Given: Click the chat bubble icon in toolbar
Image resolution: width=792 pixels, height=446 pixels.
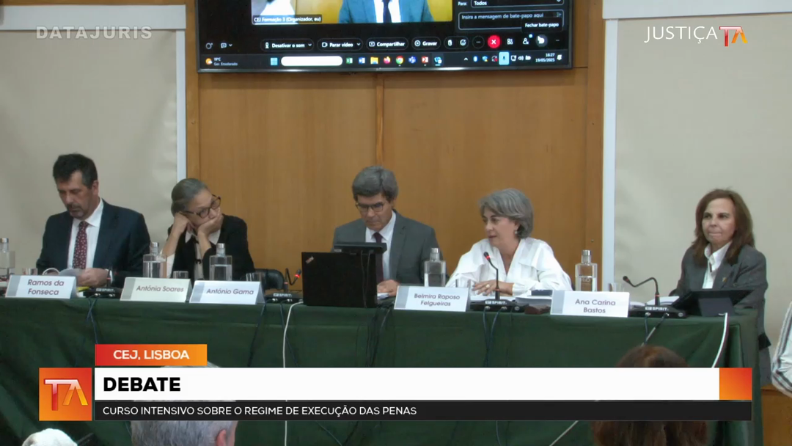Looking at the screenshot, I should click(224, 45).
